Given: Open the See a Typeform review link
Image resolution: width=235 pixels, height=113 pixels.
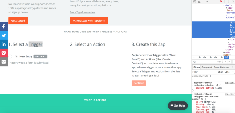Looking at the screenshot, I should (x=83, y=12).
